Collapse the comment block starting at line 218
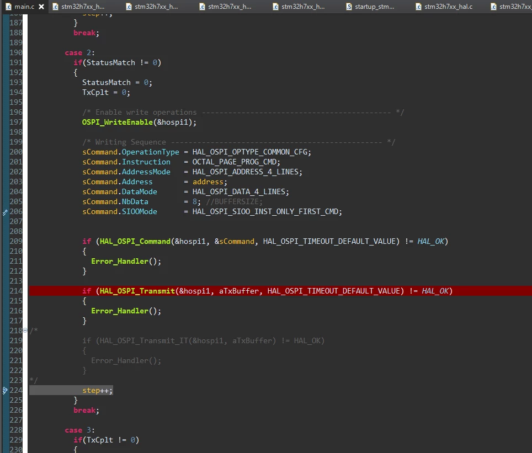Viewport: 532px width, 453px height. point(25,331)
